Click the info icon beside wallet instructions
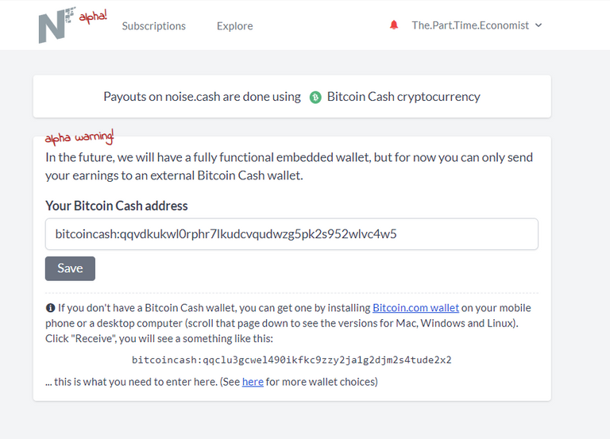The height and width of the screenshot is (439, 610). [x=50, y=308]
